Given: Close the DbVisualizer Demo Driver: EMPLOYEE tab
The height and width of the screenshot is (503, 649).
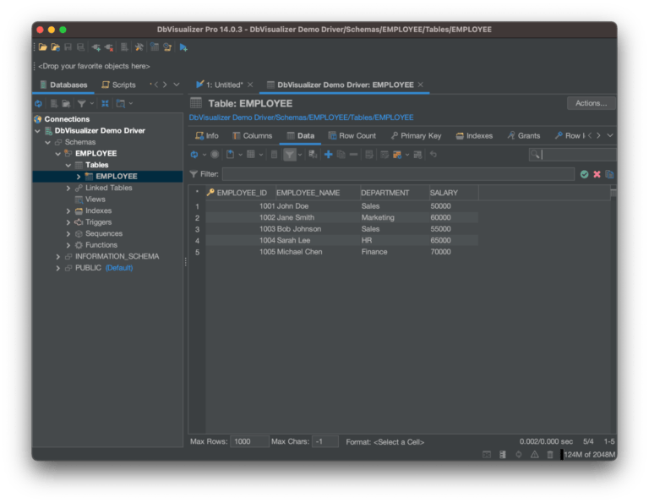Looking at the screenshot, I should coord(421,85).
